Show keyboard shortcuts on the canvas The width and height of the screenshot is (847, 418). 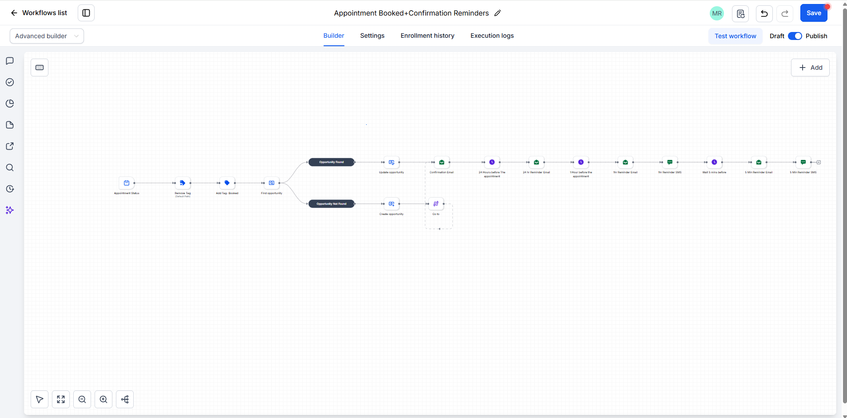[x=40, y=68]
